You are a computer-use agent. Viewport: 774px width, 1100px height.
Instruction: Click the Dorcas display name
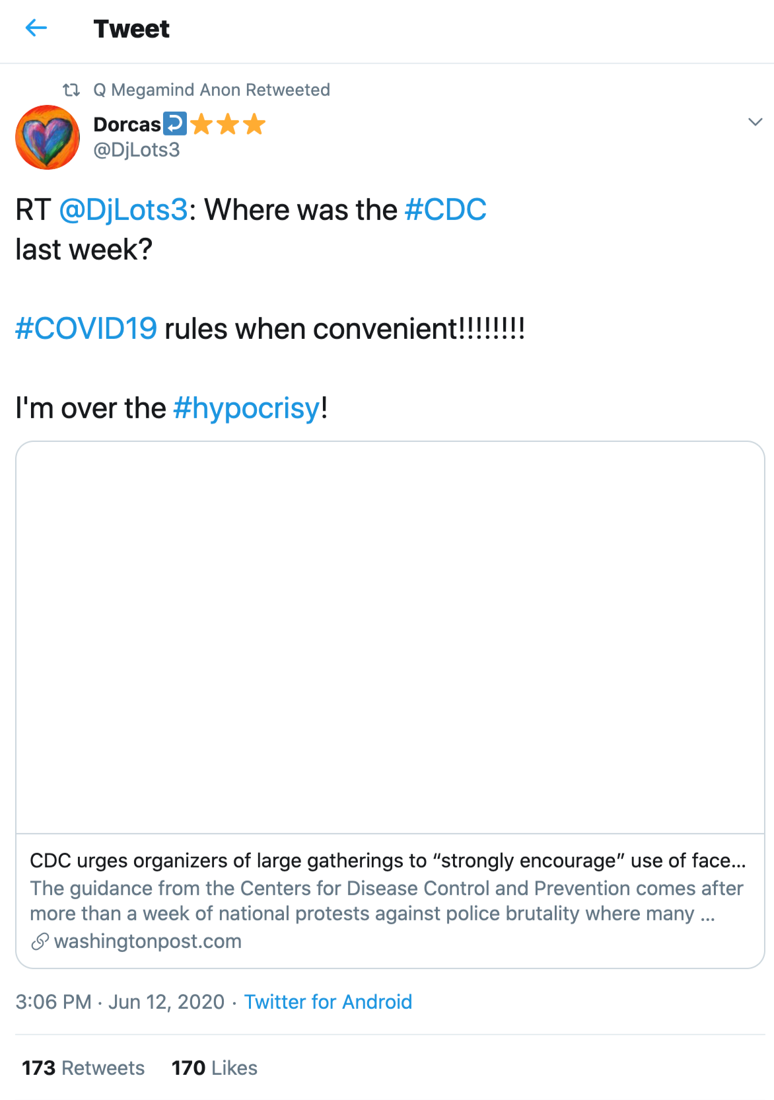pos(127,124)
